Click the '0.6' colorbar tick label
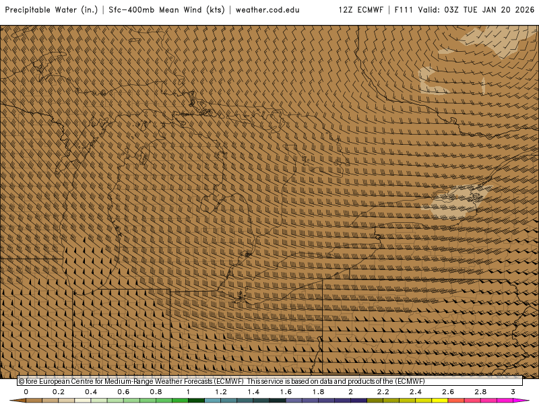Screen dimensions: 539x404 (123, 392)
